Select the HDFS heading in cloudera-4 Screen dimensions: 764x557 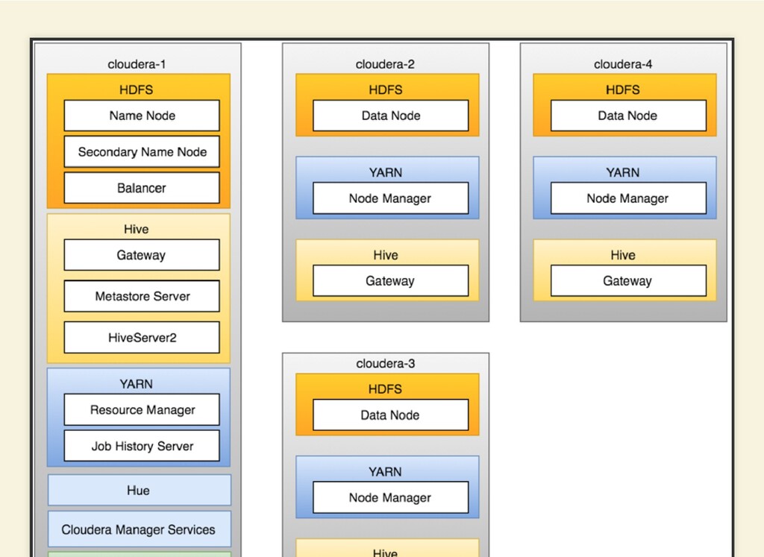pos(623,90)
